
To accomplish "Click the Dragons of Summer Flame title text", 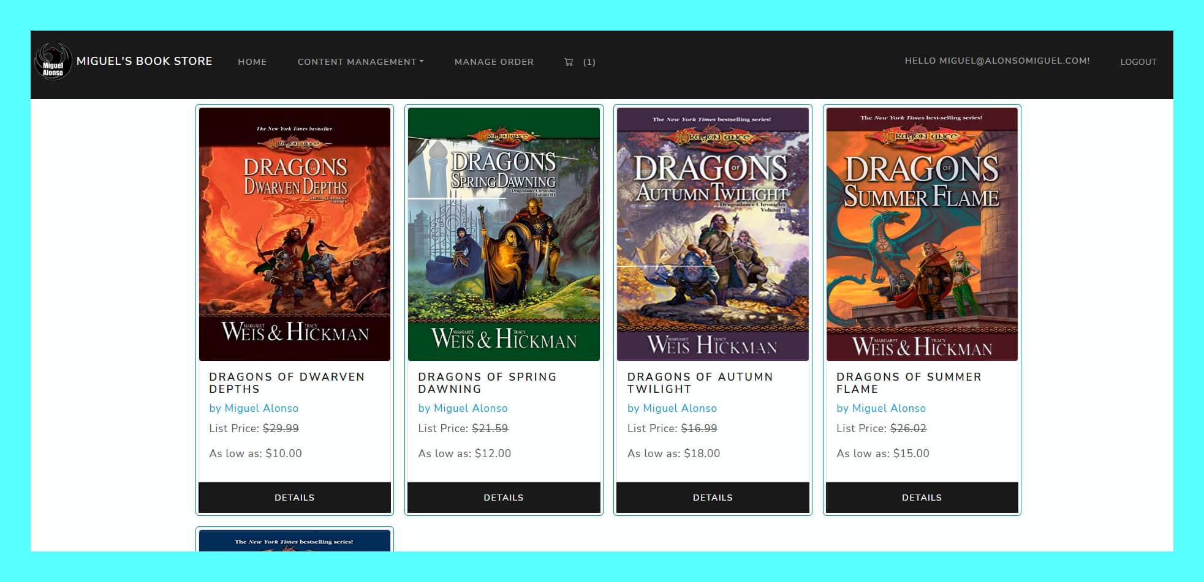I will 909,382.
